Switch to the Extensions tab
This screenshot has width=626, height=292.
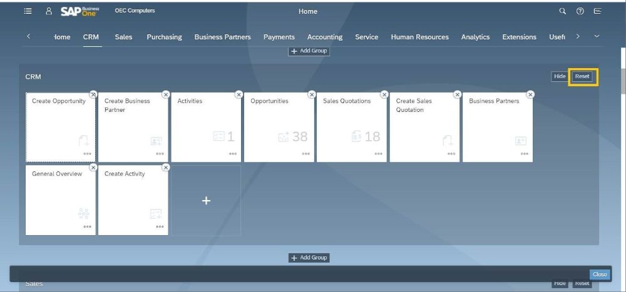pos(519,37)
